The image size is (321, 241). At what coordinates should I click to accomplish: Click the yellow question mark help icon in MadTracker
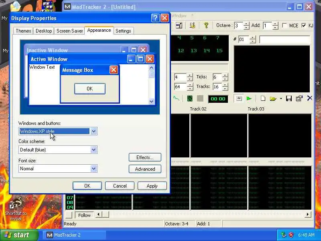pyautogui.click(x=206, y=25)
